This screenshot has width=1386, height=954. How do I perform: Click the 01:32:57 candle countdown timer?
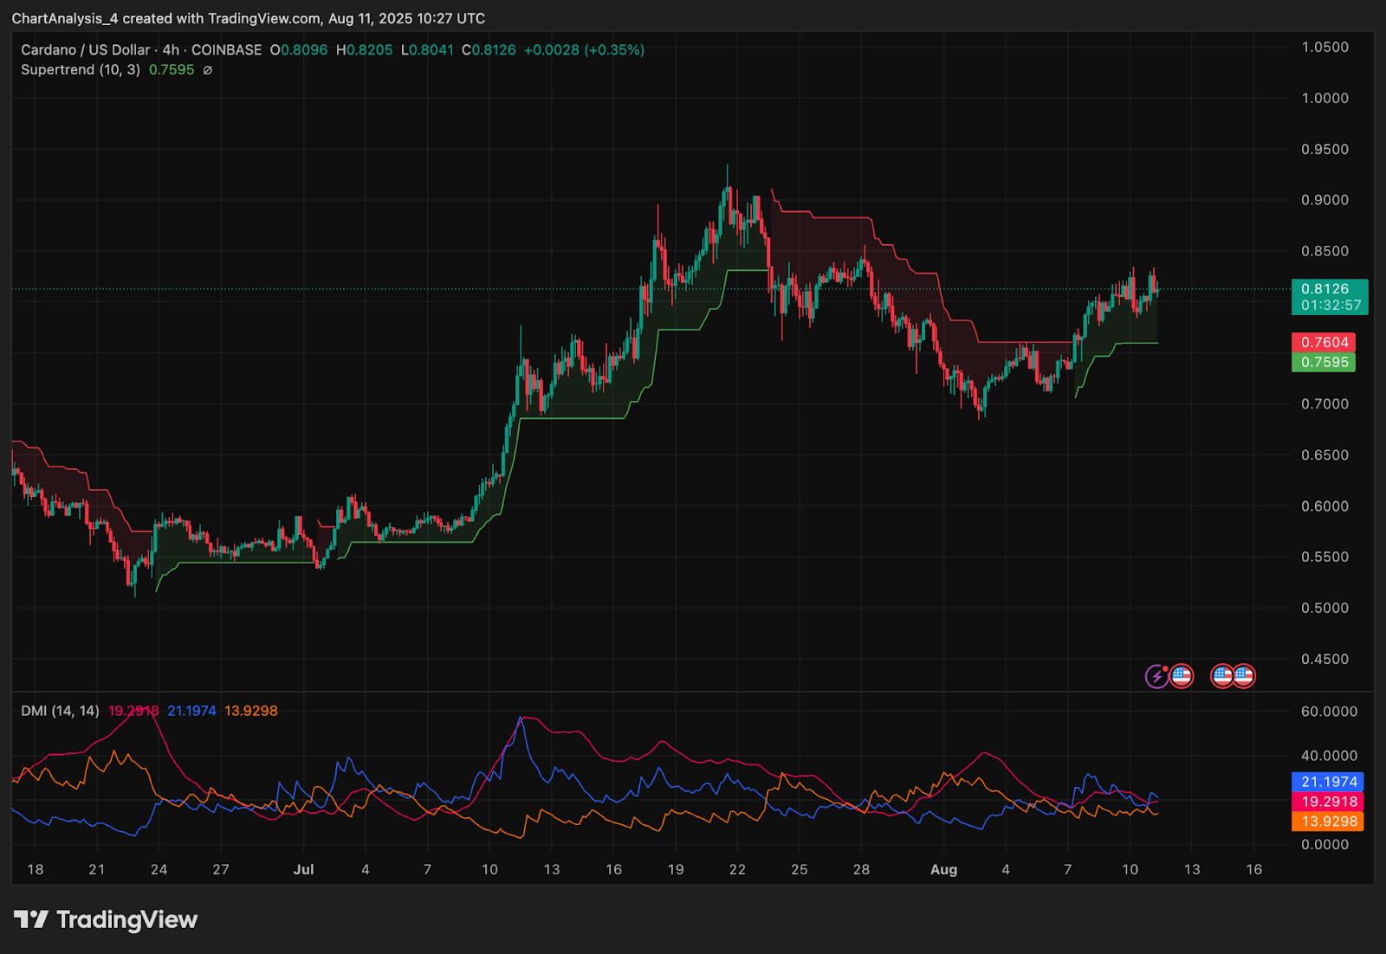click(x=1331, y=306)
